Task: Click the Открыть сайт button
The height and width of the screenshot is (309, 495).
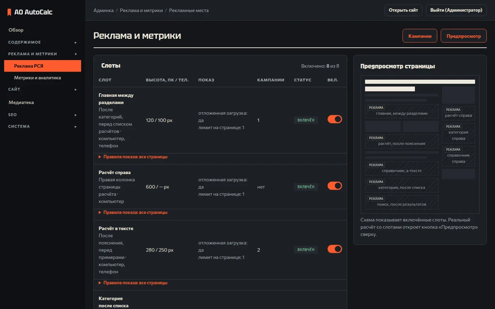Action: [x=403, y=10]
